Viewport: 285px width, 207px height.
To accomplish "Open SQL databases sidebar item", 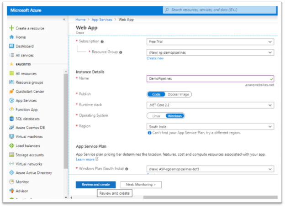I will (27, 119).
